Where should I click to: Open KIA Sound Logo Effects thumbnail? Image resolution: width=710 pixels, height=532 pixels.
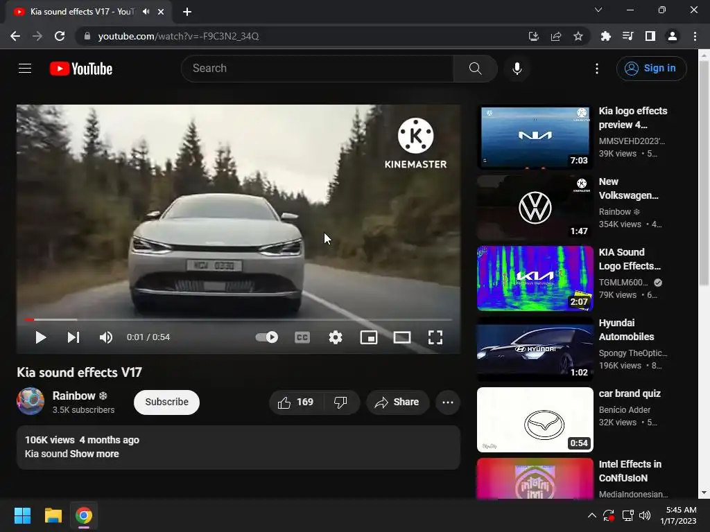pos(535,278)
